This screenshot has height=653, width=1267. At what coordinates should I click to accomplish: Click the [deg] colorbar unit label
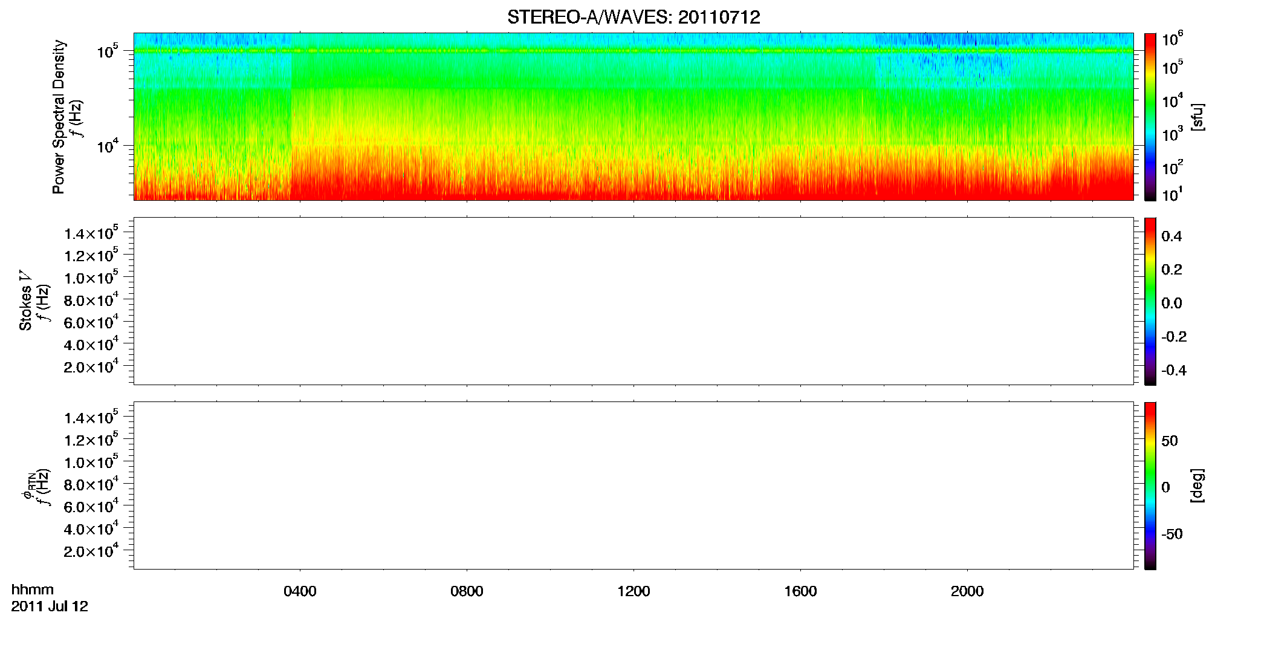click(1197, 486)
